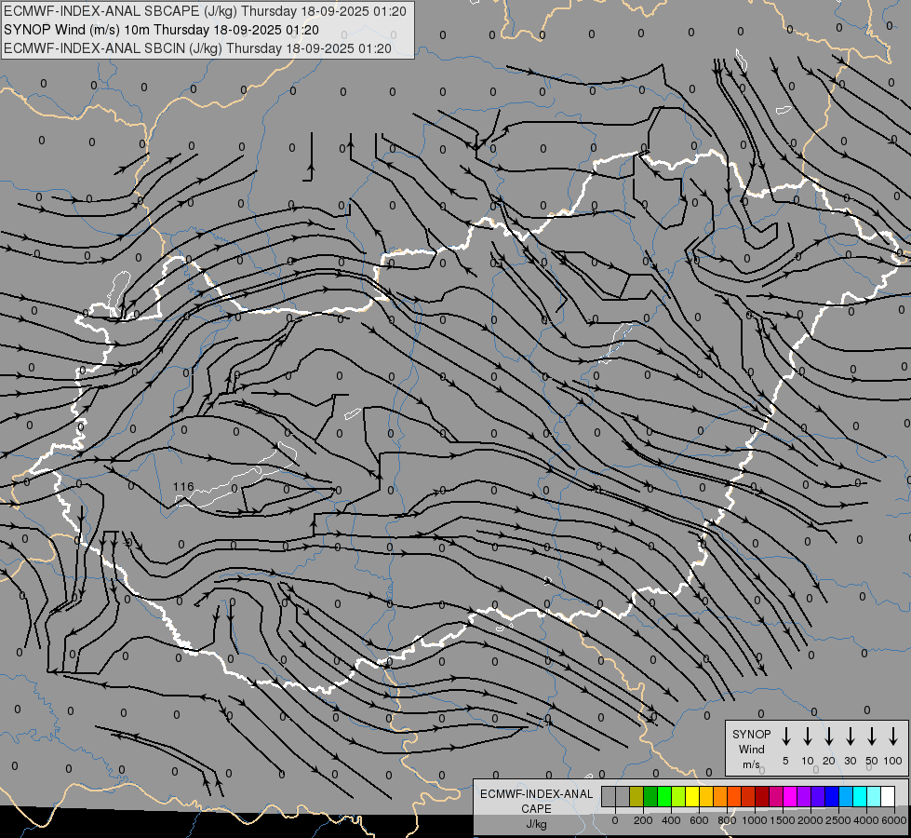The image size is (911, 838).
Task: Click the 5 m/s wind arrow in the legend
Action: (x=785, y=737)
